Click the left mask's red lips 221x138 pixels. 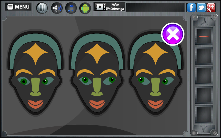tap(36, 104)
